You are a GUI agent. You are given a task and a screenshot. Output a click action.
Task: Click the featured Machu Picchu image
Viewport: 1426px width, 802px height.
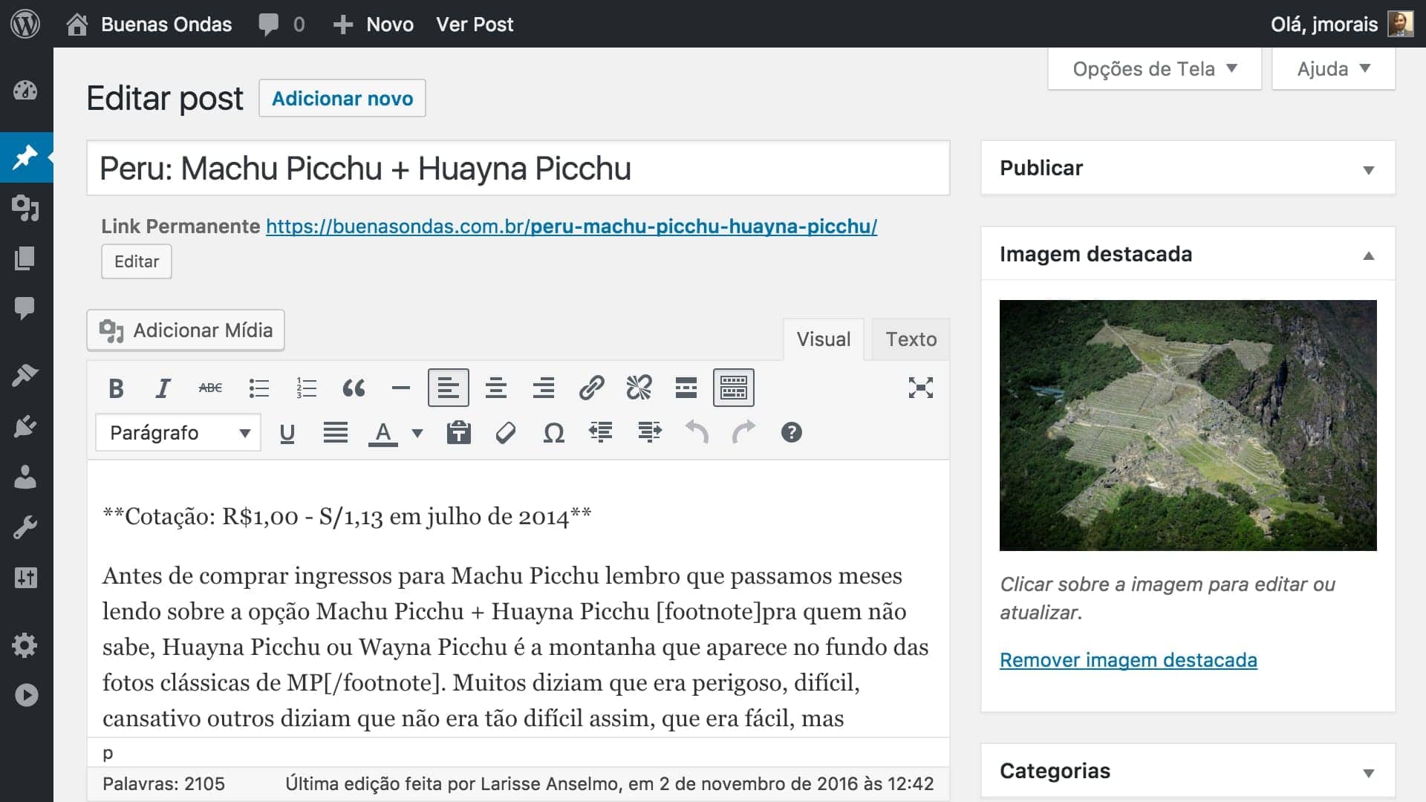(1188, 426)
